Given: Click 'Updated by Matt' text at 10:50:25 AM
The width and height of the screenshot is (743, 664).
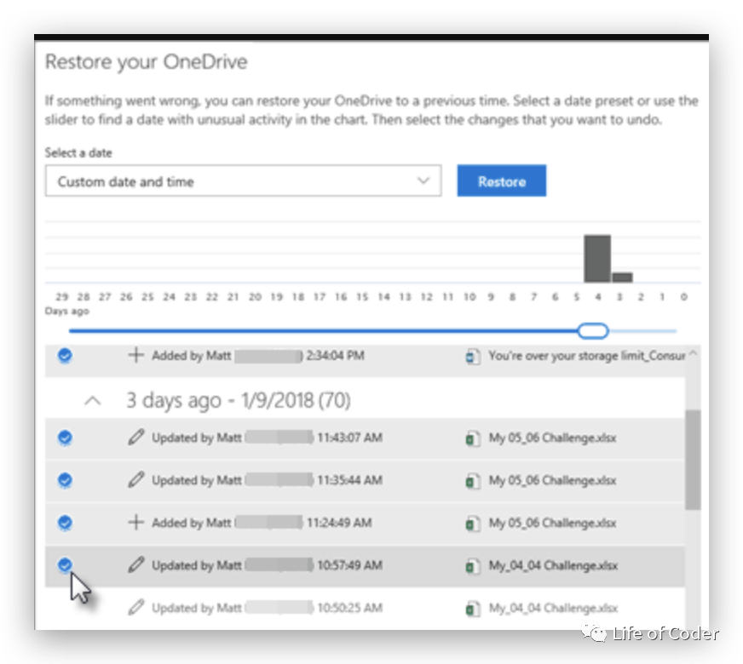Looking at the screenshot, I should pyautogui.click(x=197, y=608).
